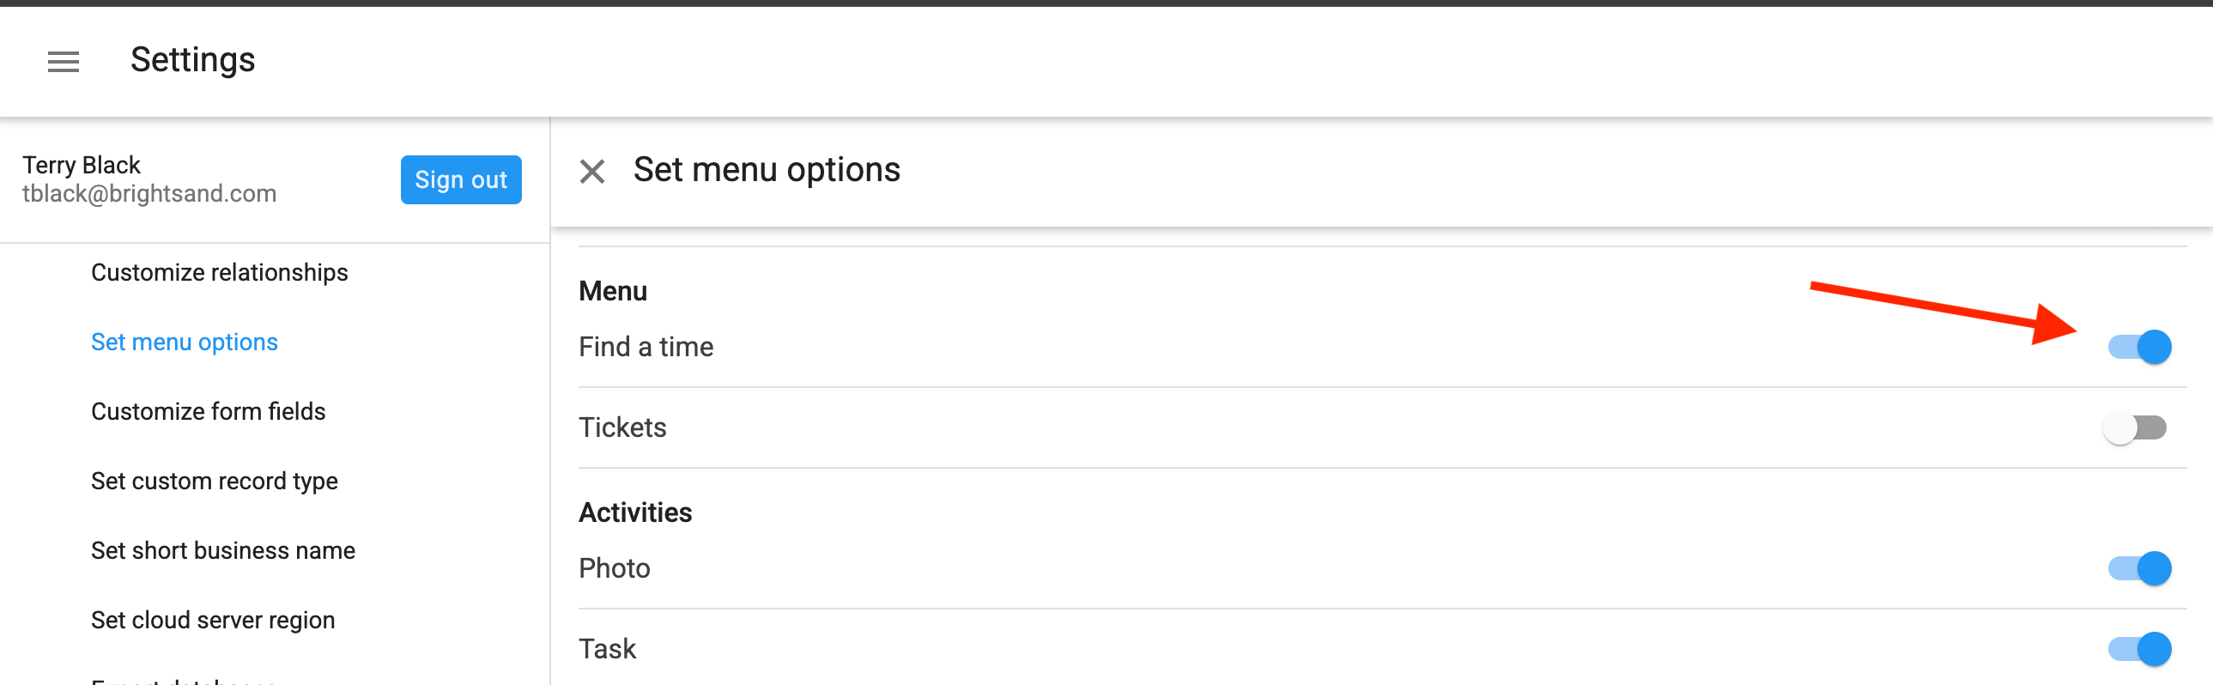Click the tblack@brightsand.com email text
Viewport: 2213px width, 685px height.
pos(149,194)
